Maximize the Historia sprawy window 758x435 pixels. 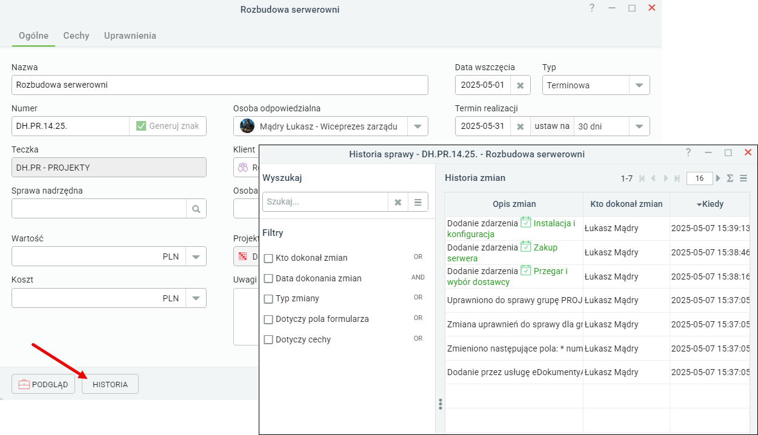click(728, 152)
